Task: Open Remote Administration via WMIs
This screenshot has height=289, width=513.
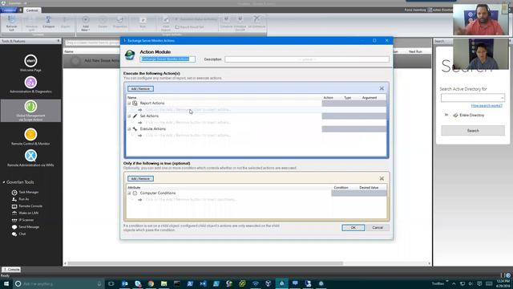Action: (x=30, y=158)
